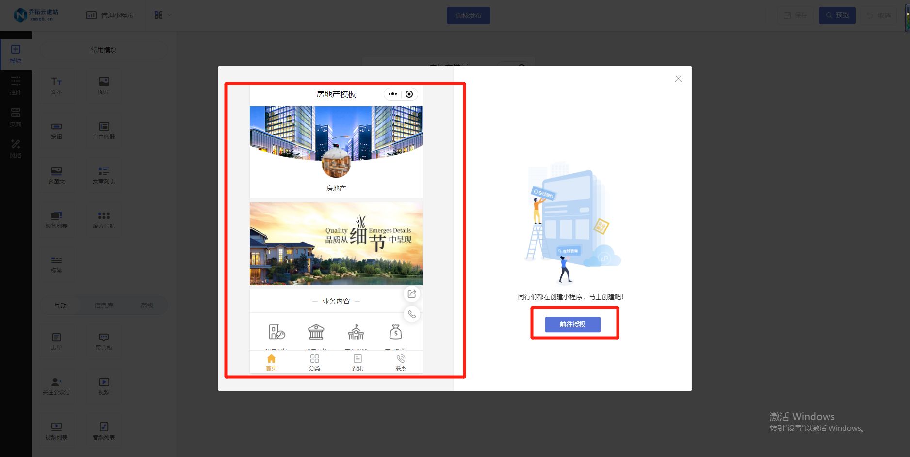Add the 视频 video module

pyautogui.click(x=104, y=386)
